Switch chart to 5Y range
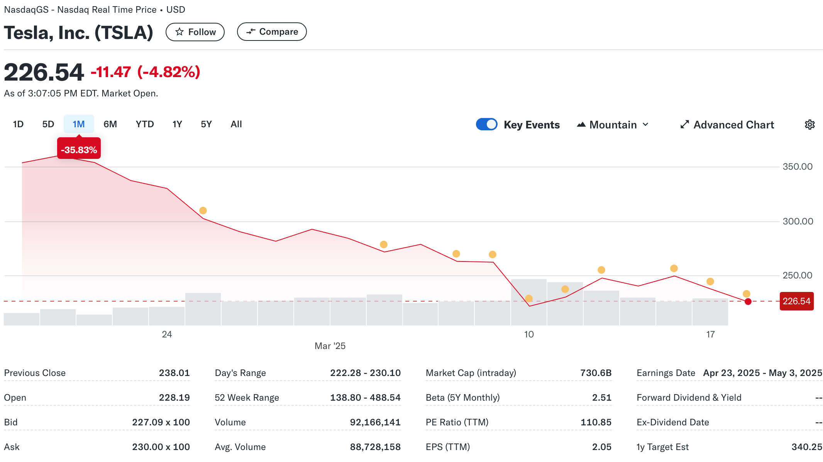Viewport: 823px width, 462px height. pos(206,124)
